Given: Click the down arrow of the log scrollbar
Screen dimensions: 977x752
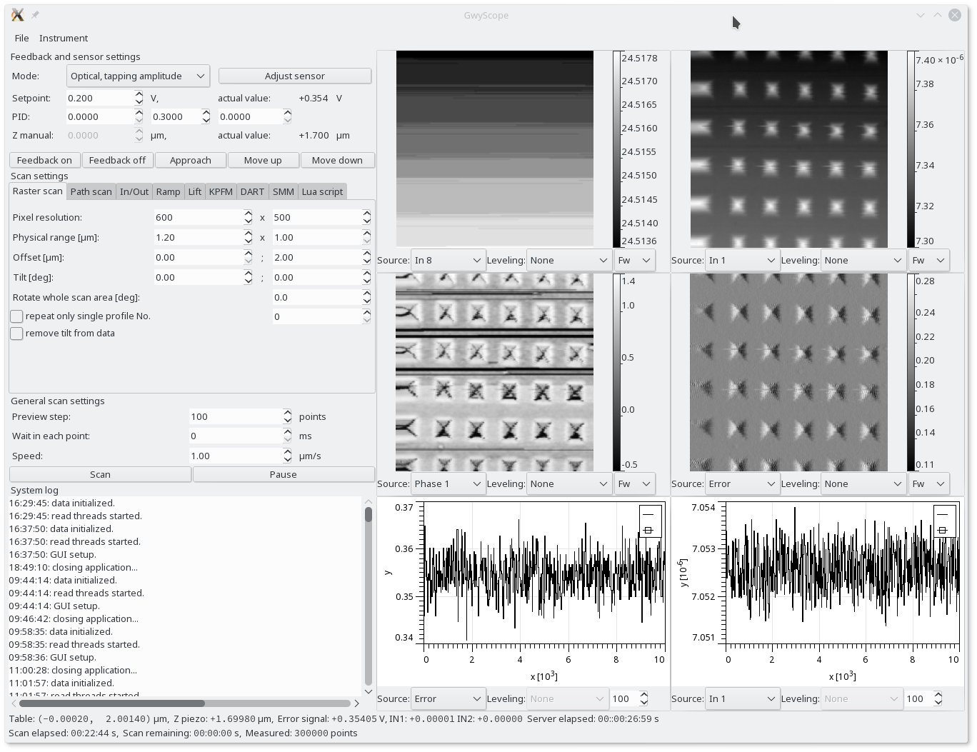Looking at the screenshot, I should (368, 691).
